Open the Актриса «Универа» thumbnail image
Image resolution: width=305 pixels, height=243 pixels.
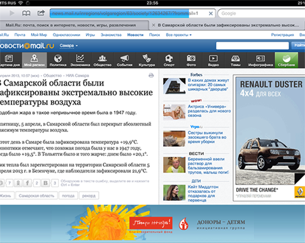click(x=174, y=112)
